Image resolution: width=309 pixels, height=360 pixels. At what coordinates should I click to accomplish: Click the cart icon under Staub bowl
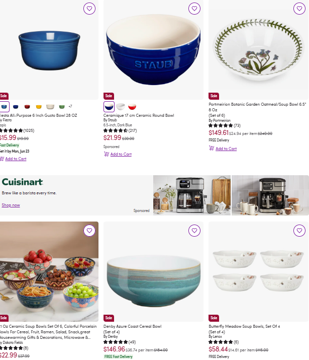[x=107, y=154]
